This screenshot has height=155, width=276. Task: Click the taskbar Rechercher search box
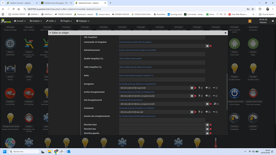tap(24, 151)
